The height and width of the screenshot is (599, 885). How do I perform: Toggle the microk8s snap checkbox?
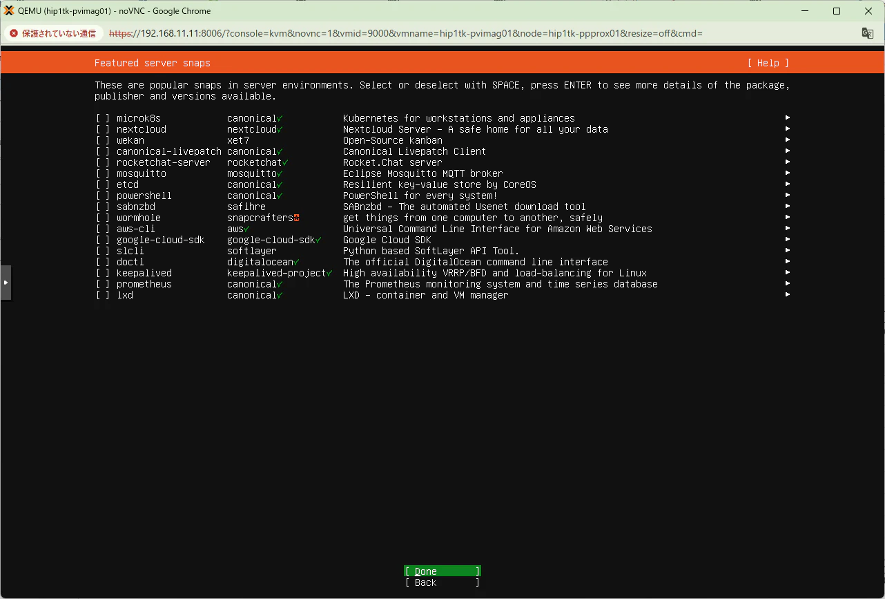pyautogui.click(x=103, y=118)
